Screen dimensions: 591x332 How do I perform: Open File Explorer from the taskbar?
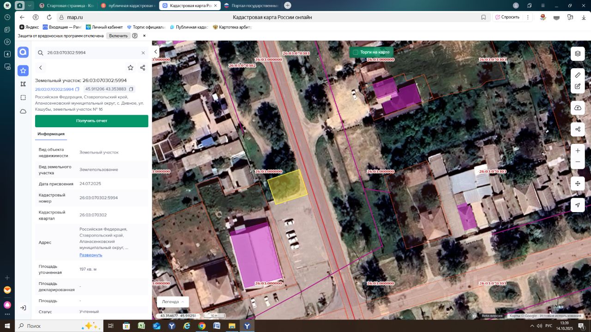pyautogui.click(x=232, y=326)
